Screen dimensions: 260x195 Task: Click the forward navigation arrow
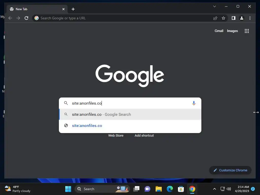point(18,18)
